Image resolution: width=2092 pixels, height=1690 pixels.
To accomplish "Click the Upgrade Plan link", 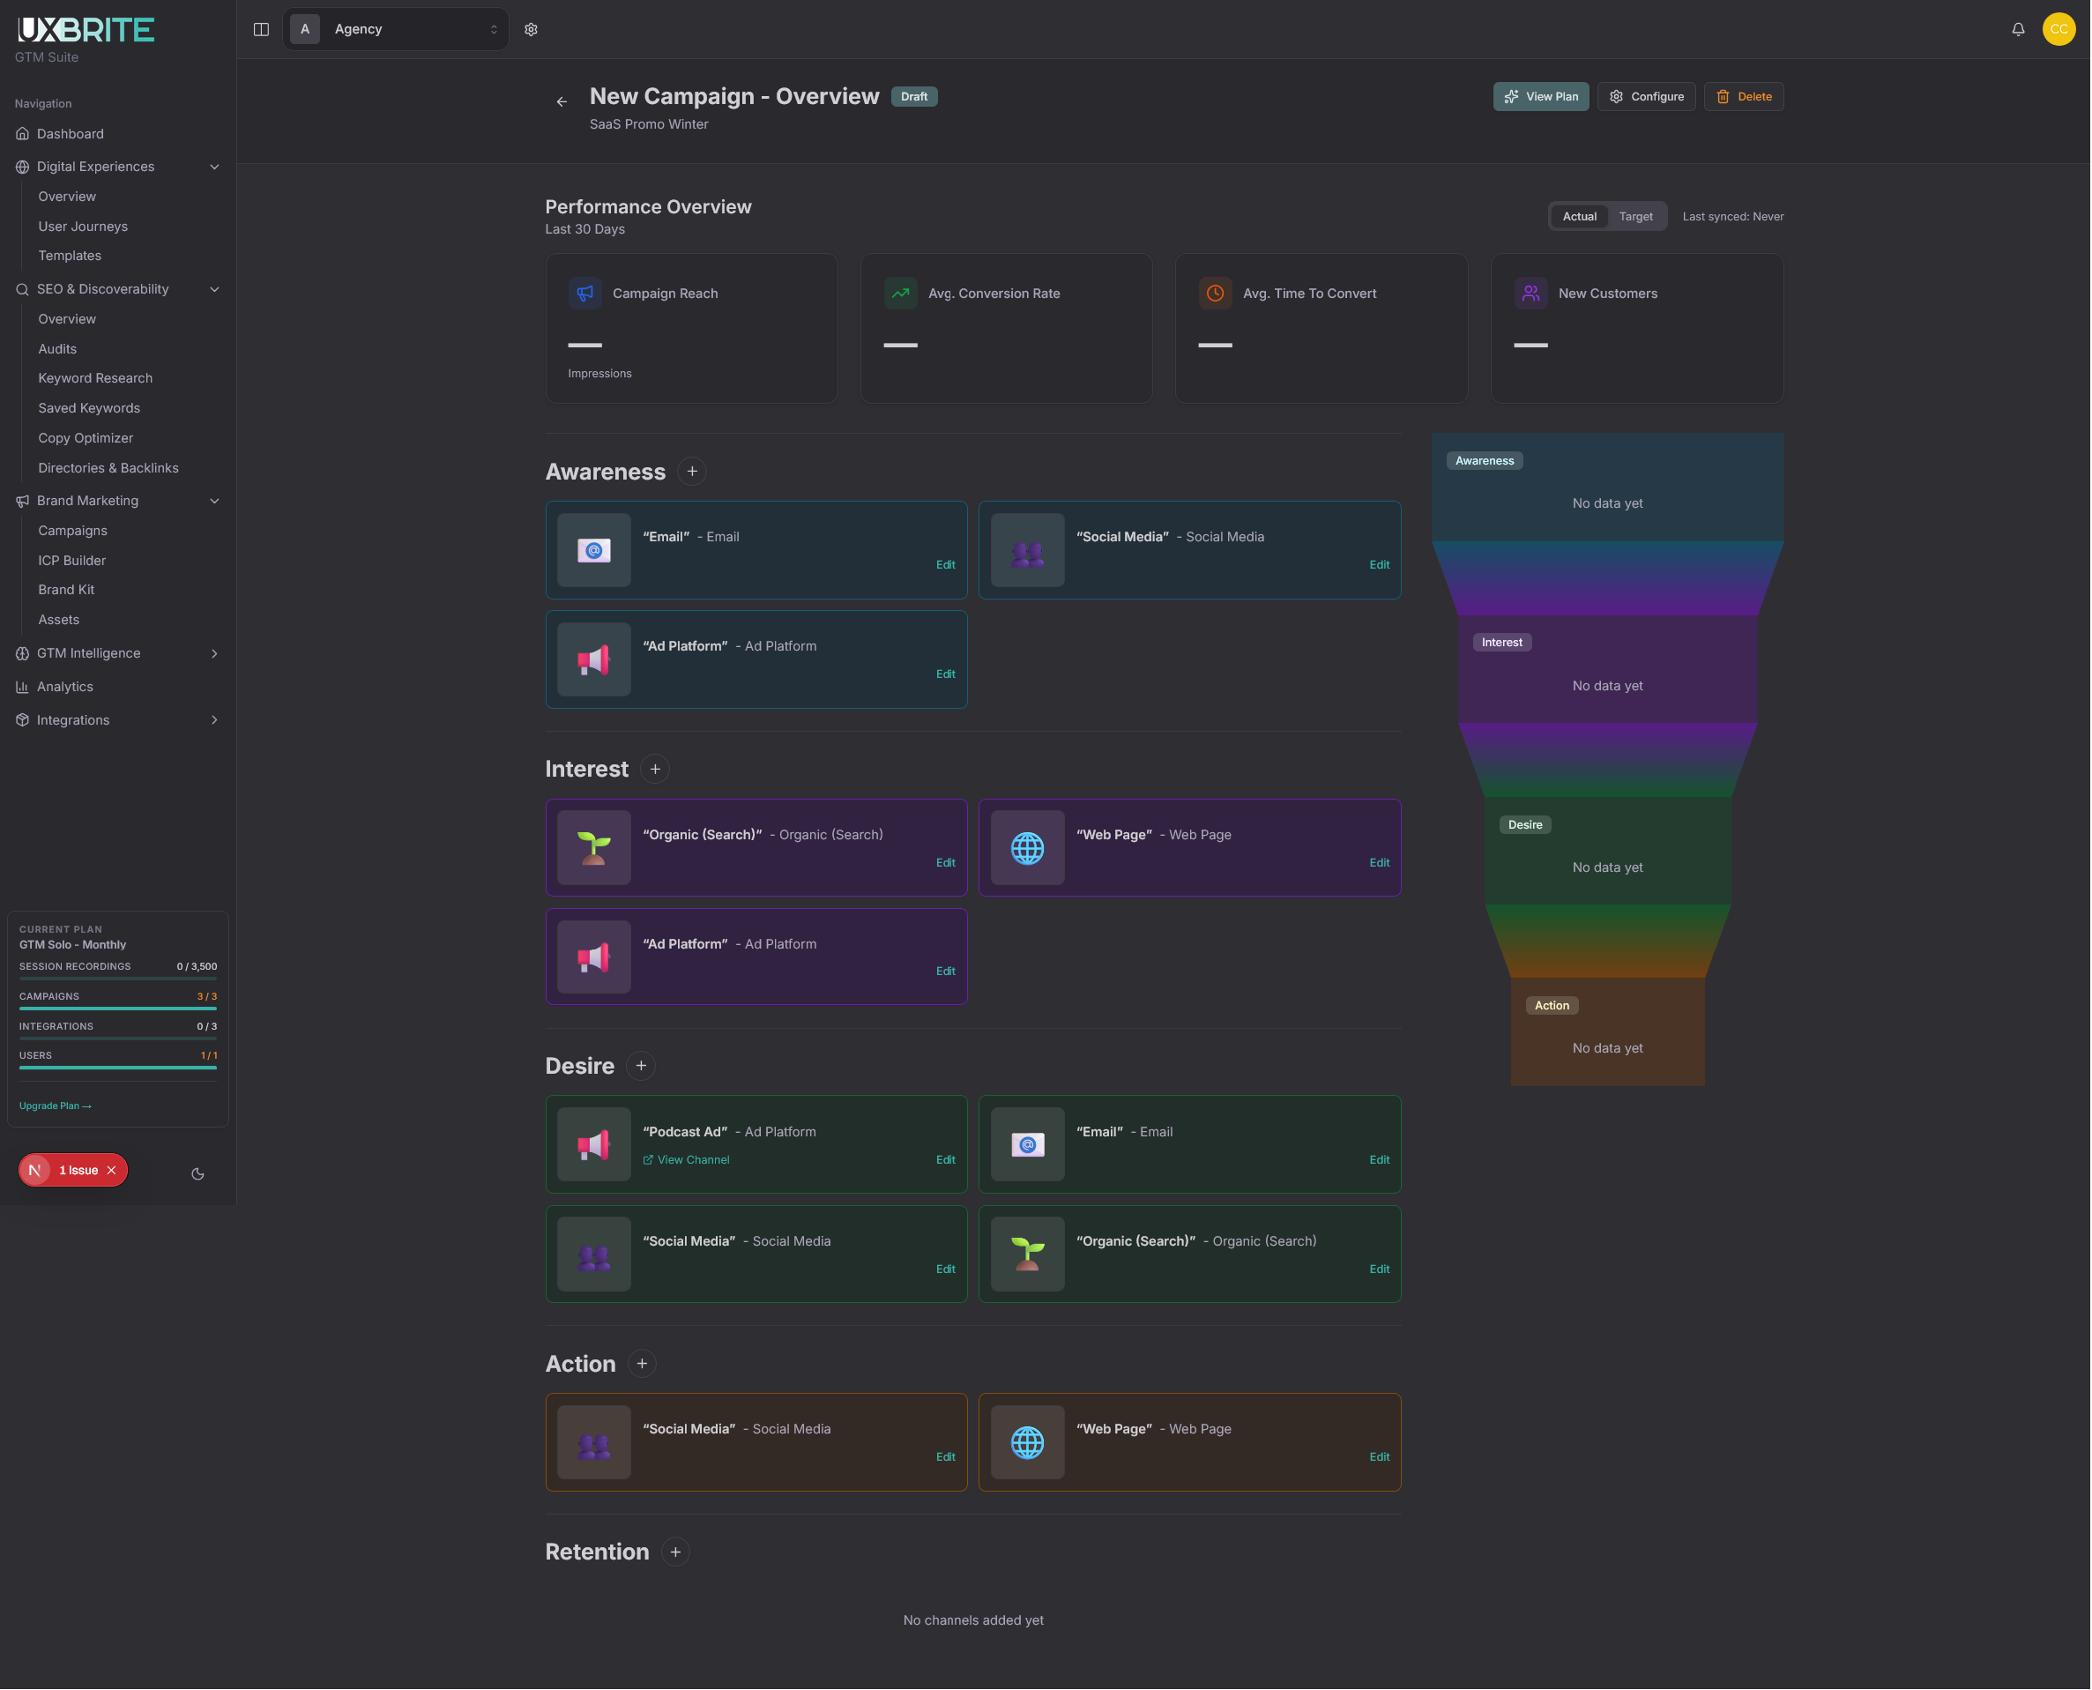I will point(56,1105).
